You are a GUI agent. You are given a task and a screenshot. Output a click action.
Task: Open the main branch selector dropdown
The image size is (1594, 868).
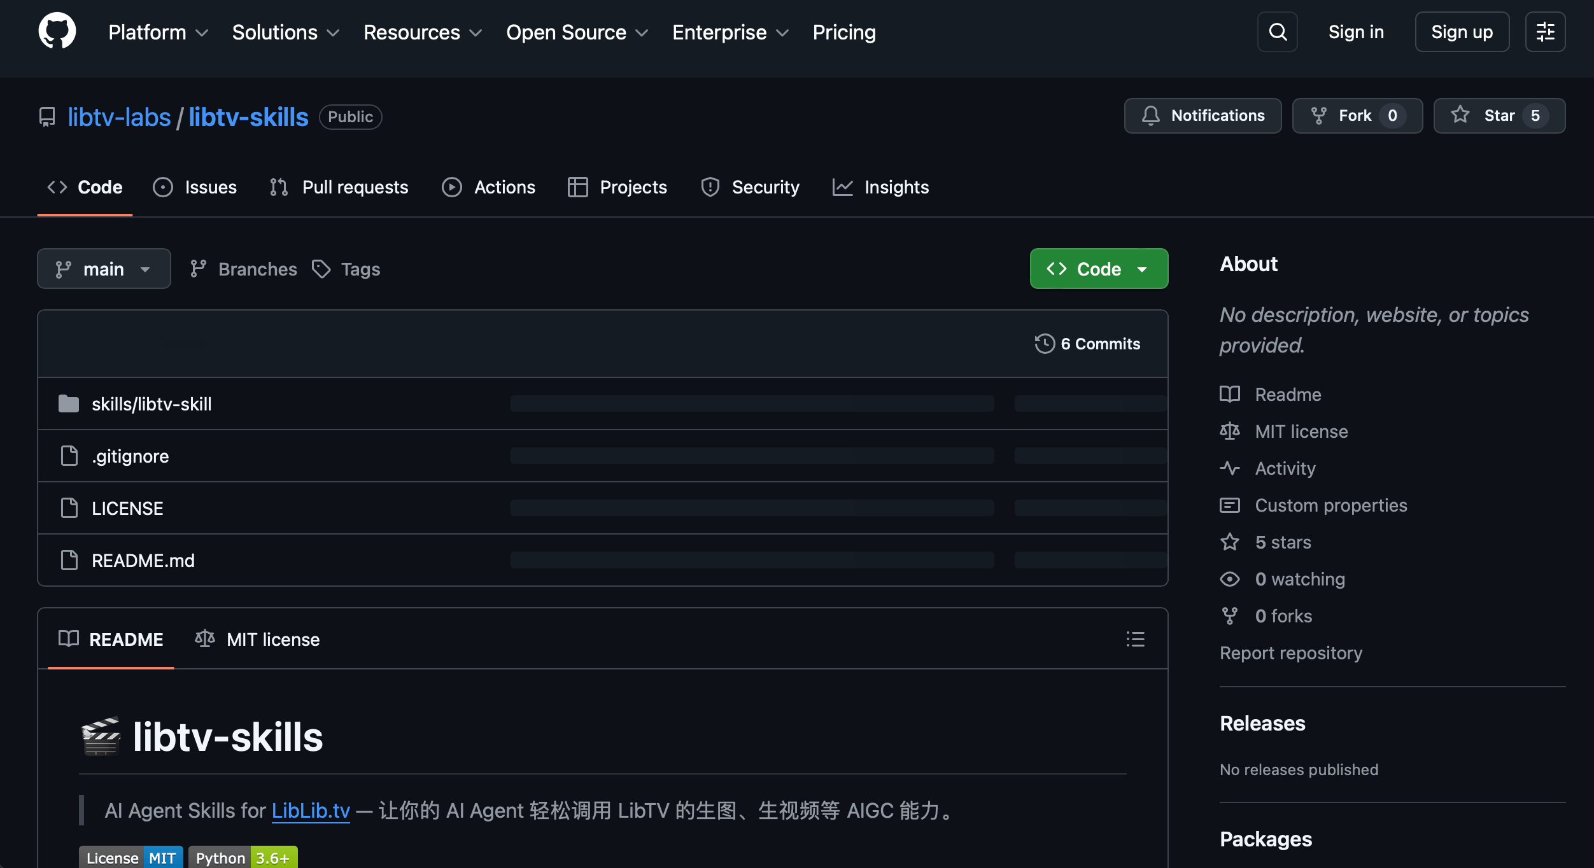pyautogui.click(x=104, y=269)
